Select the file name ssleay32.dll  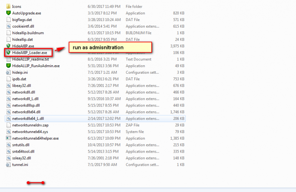(21, 158)
